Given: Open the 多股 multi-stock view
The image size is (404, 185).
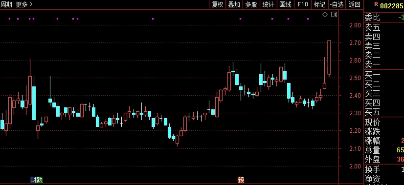Looking at the screenshot, I should [x=251, y=4].
